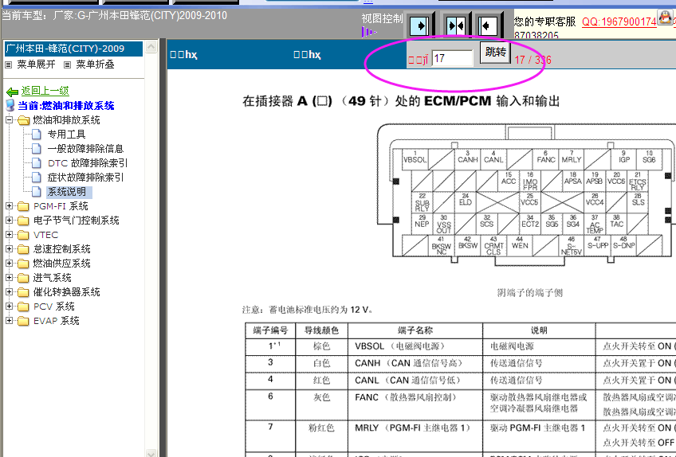The height and width of the screenshot is (457, 676).
Task: Click the 返回上一级 link
Action: click(x=45, y=91)
